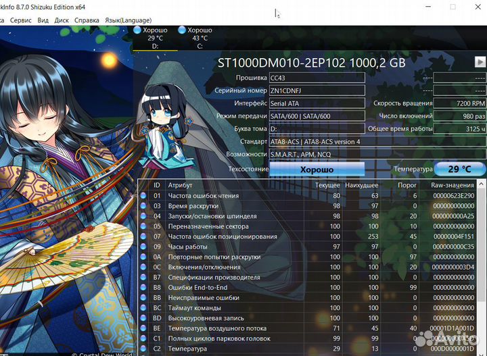Select the Время раскрутки row
Image resolution: width=487 pixels, height=356 pixels.
(x=308, y=206)
